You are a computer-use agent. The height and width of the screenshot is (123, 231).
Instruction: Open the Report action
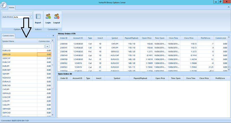coord(38,19)
